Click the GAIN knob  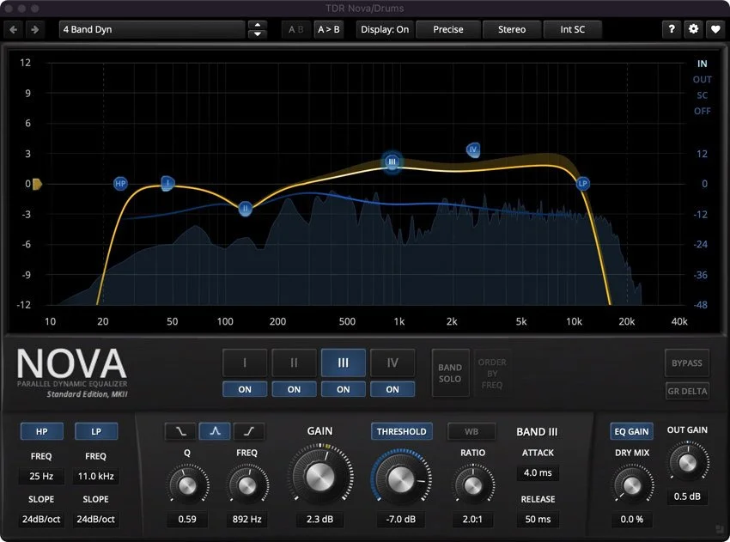319,476
